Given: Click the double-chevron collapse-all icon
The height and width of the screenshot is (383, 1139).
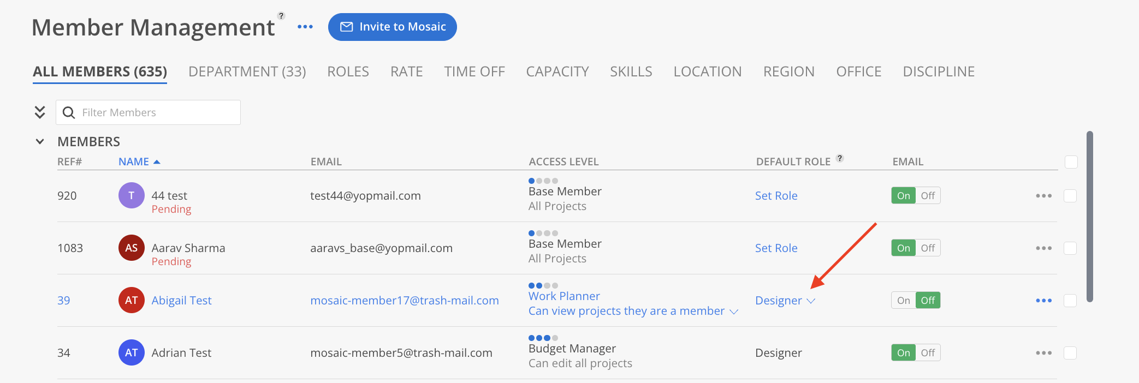Looking at the screenshot, I should (40, 112).
